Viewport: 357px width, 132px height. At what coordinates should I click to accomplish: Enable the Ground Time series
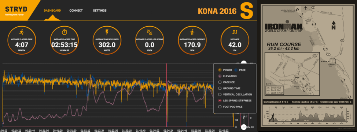220,88
